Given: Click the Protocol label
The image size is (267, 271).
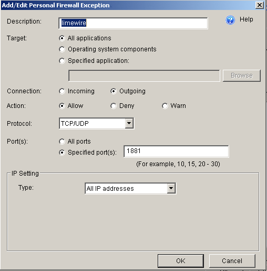Looking at the screenshot, I should [19, 124].
